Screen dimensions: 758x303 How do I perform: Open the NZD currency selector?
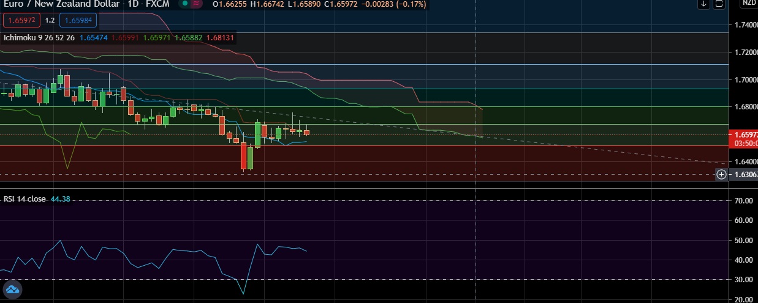[749, 4]
